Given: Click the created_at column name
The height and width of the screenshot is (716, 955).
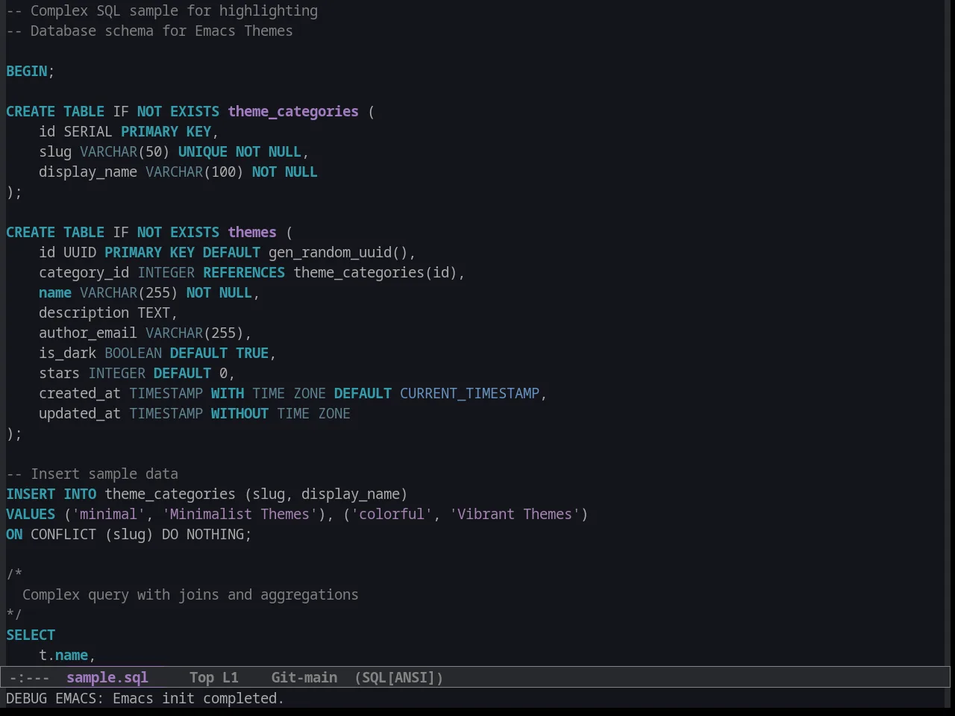Looking at the screenshot, I should (80, 393).
